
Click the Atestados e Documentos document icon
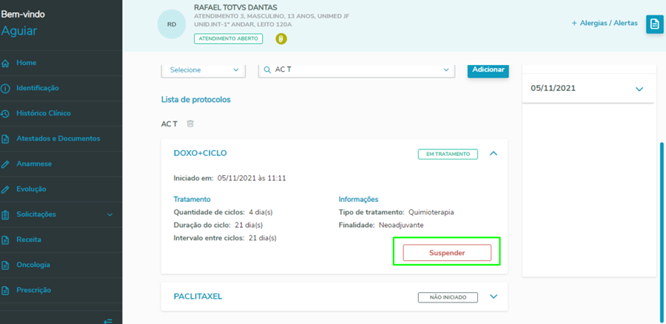[5, 139]
